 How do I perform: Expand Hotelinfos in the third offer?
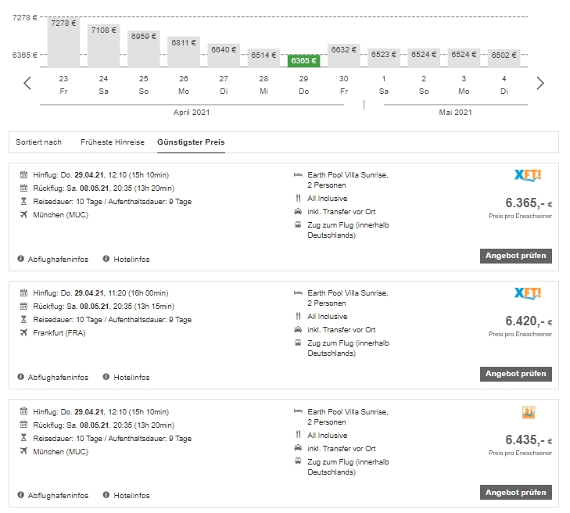[131, 495]
